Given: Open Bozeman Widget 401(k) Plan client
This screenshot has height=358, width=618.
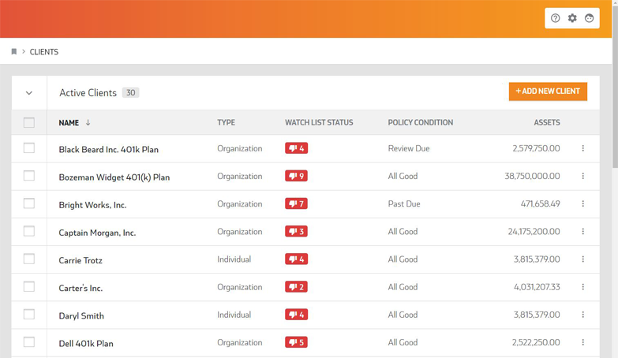Looking at the screenshot, I should 114,177.
